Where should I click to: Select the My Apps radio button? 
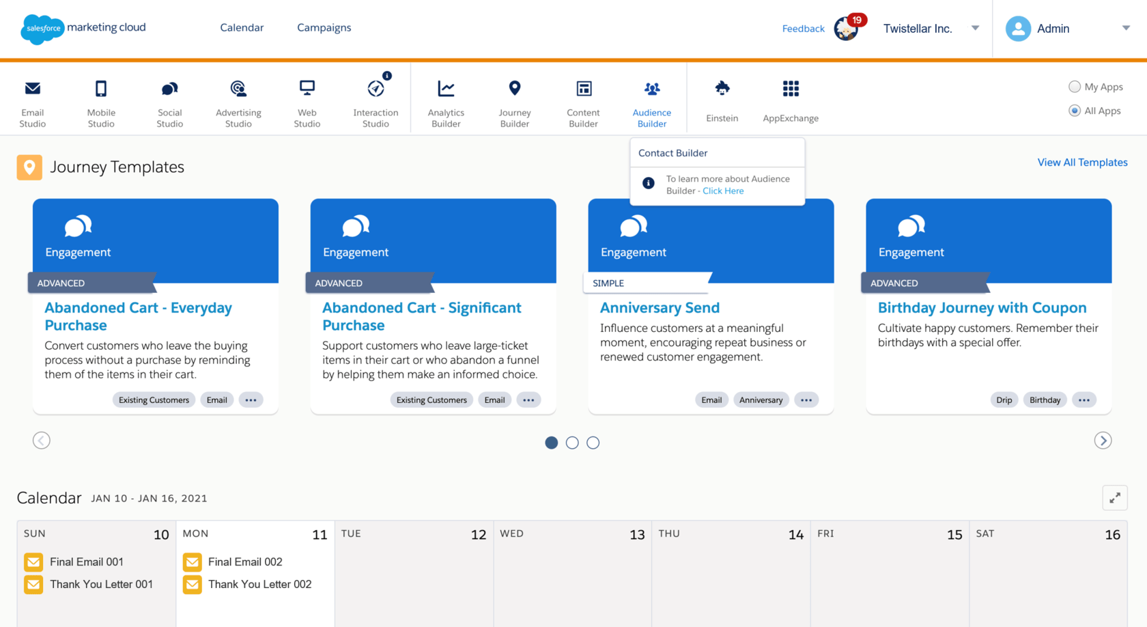pos(1074,87)
